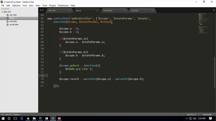Click '$scope.result' on line 59
This screenshot has height=121, width=216.
69,79
